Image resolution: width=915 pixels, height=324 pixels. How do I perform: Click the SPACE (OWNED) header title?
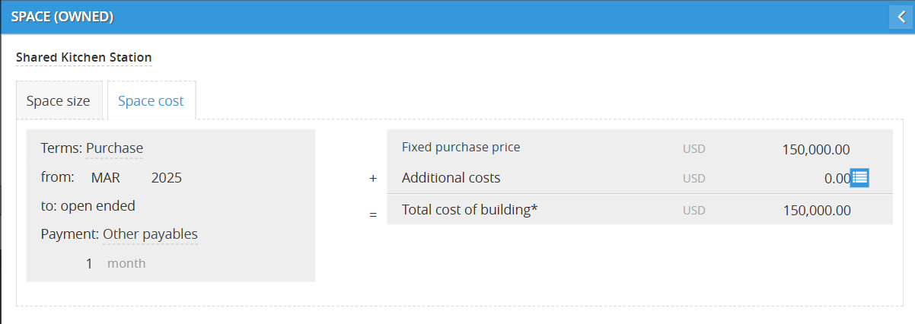62,17
